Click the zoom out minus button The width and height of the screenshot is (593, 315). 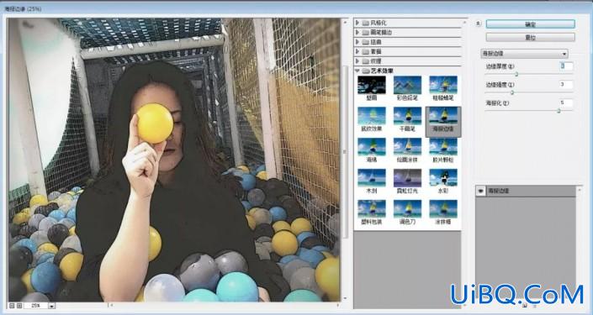(x=13, y=305)
